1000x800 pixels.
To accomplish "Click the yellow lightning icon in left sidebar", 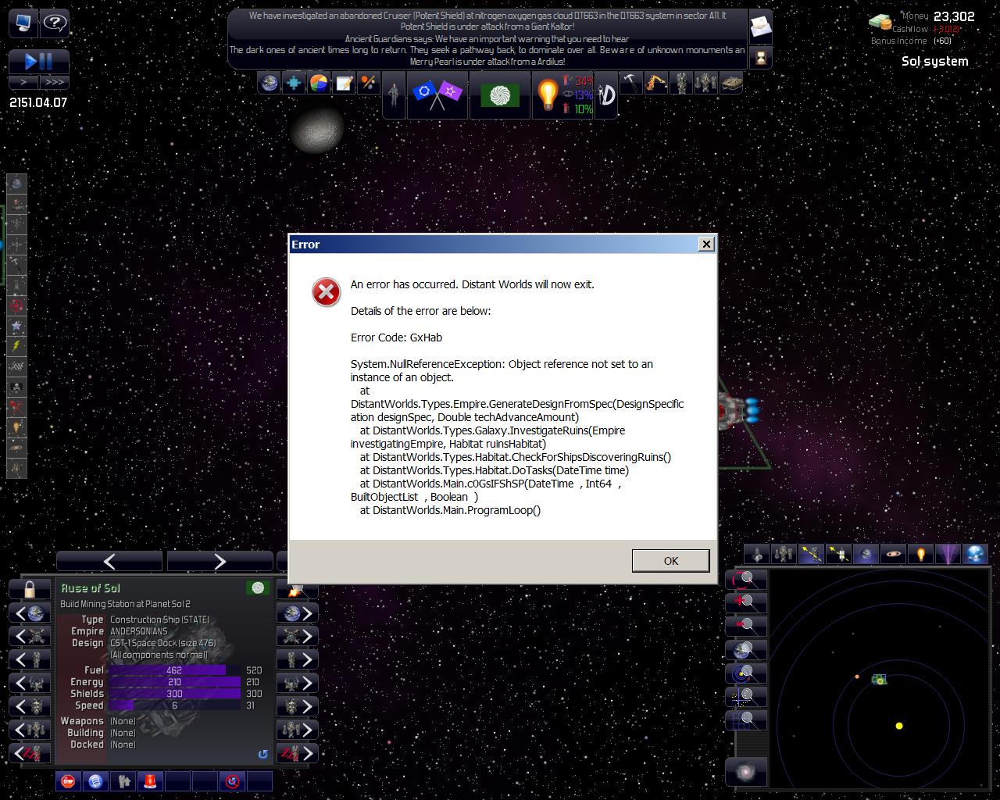I will [x=17, y=346].
